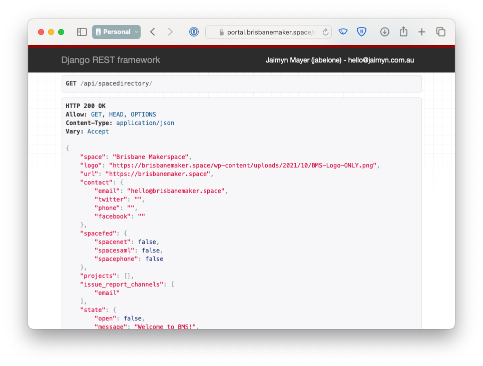This screenshot has height=366, width=483.
Task: Reload the page
Action: click(x=325, y=32)
